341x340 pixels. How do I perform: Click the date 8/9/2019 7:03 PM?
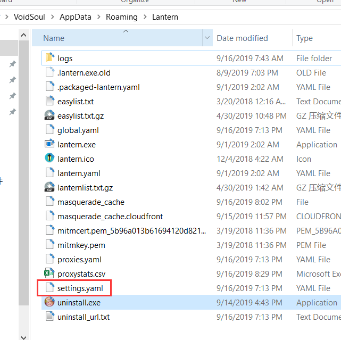pos(247,73)
